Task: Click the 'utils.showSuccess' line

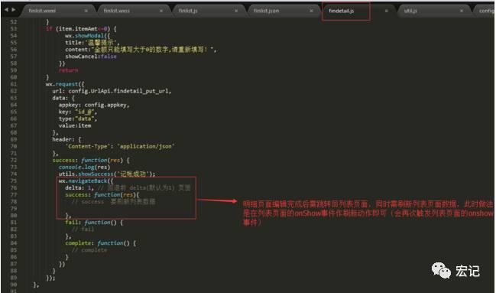Action: coord(107,174)
